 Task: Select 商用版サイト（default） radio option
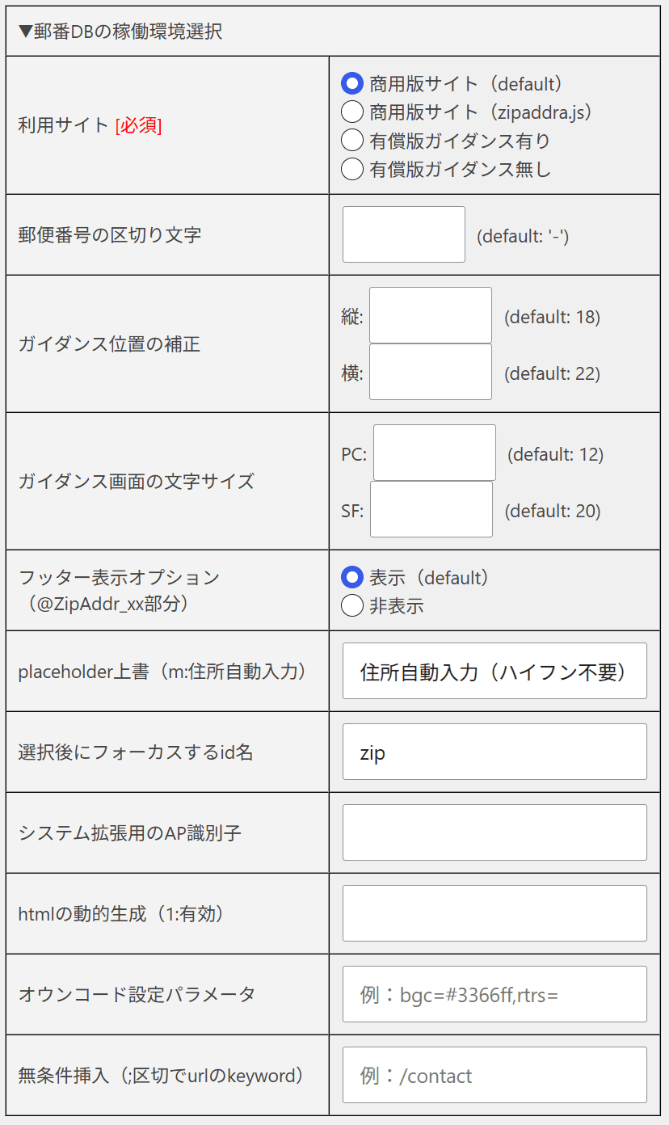[x=352, y=83]
